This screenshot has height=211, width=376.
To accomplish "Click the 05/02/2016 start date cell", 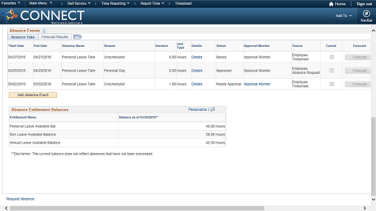I will (17, 84).
